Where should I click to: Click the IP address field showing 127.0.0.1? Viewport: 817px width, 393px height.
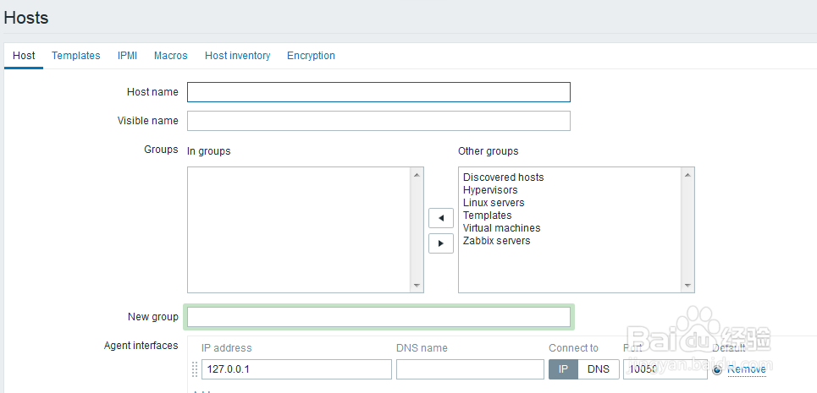pos(295,369)
